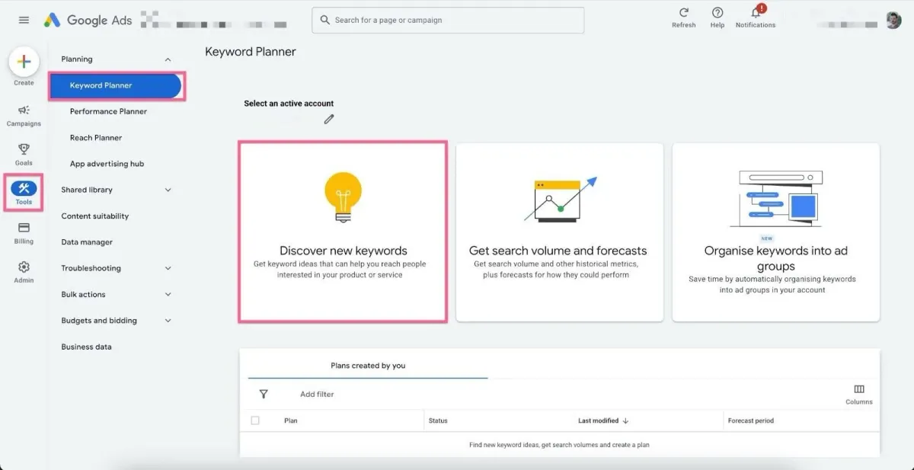Click the forecast chart illustration
Screen dimensions: 914x470
tap(561, 200)
